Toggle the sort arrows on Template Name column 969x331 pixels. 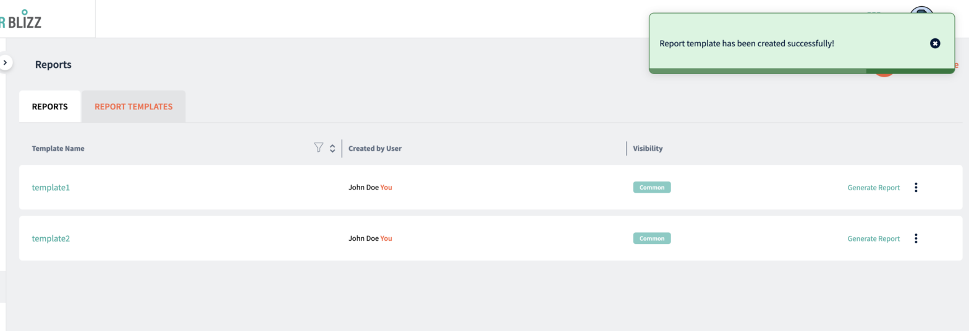tap(332, 148)
